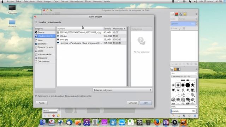Screen dimensions: 226x127
Task: Select the Hermosa-y-Paradisiaca-Playa file
Action: click(x=92, y=43)
